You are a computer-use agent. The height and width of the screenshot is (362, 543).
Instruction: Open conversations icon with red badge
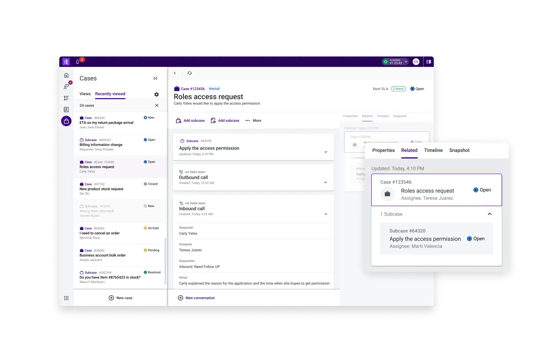point(66,86)
